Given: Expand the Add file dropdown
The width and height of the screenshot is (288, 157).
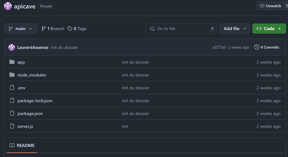Looking at the screenshot, I should click(234, 29).
